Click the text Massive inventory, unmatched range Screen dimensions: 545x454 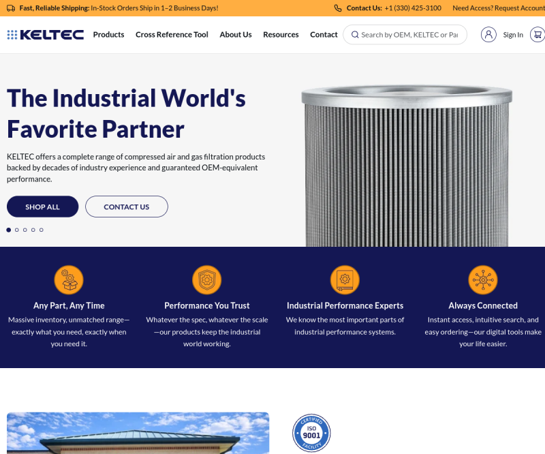pyautogui.click(x=69, y=332)
